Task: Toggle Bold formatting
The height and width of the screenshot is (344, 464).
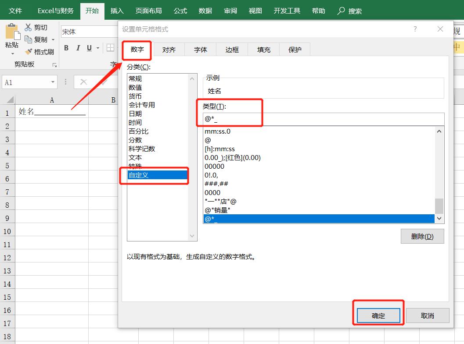Action: point(66,48)
